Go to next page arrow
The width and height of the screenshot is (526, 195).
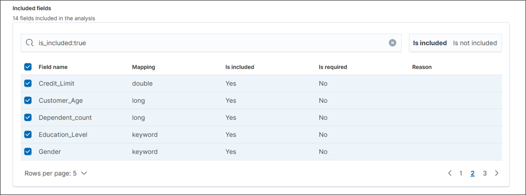point(496,173)
